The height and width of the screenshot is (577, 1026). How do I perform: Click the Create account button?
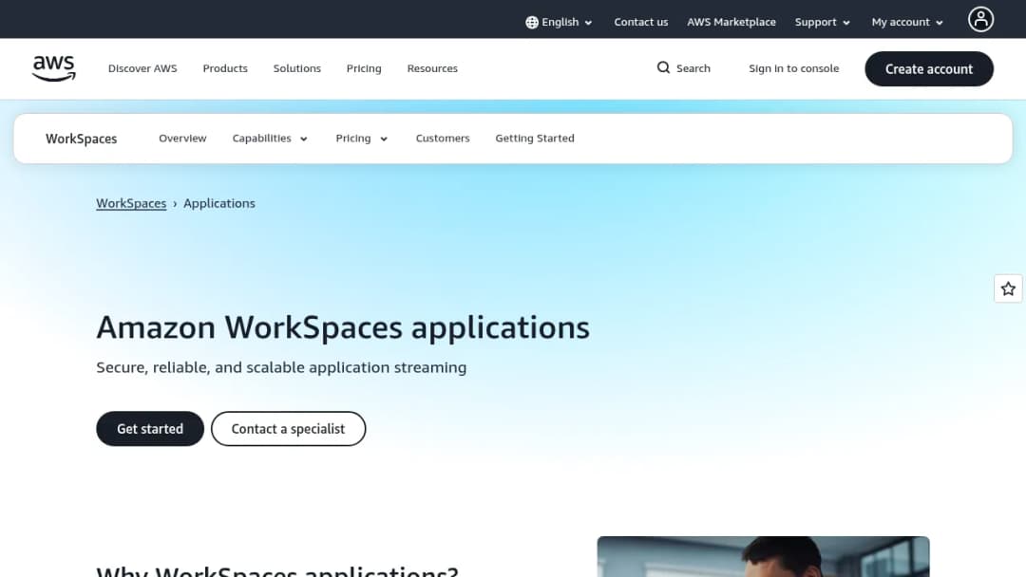point(928,68)
